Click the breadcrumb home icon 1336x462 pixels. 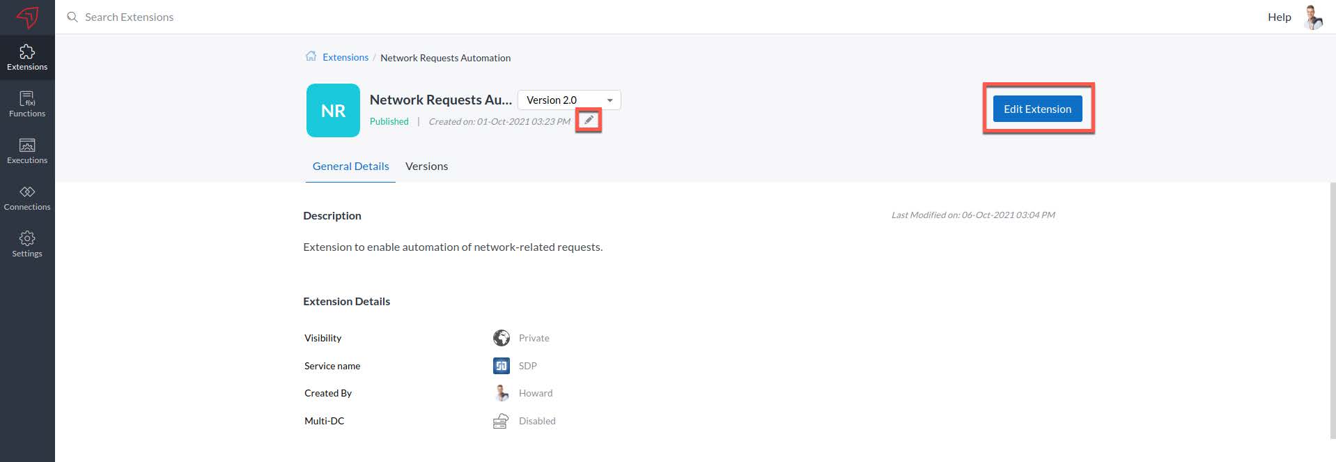[311, 56]
